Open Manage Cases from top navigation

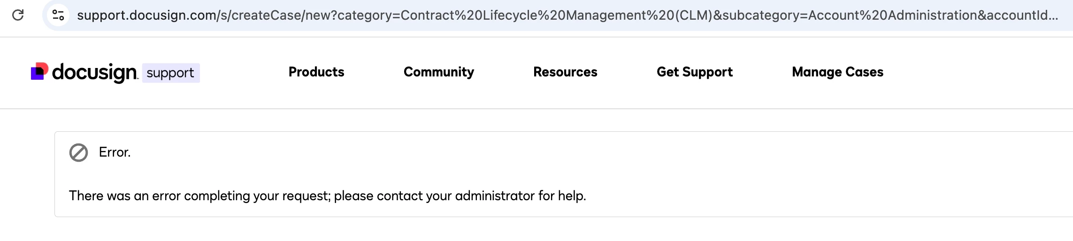pyautogui.click(x=837, y=72)
